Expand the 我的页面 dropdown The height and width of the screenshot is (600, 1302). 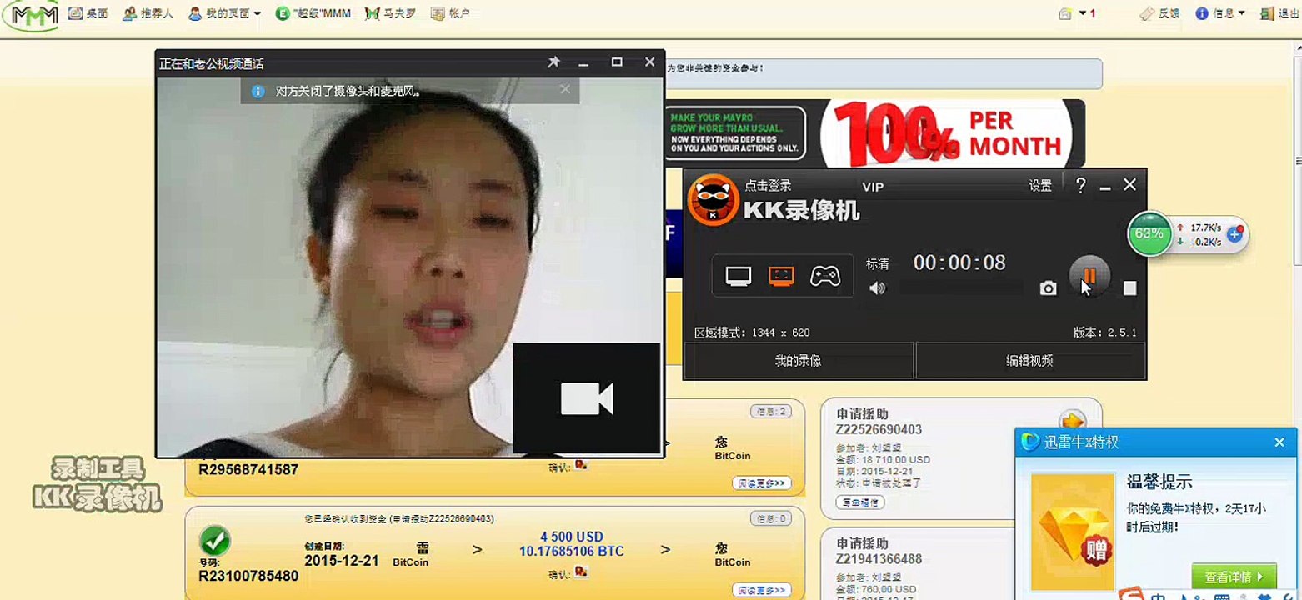[225, 13]
